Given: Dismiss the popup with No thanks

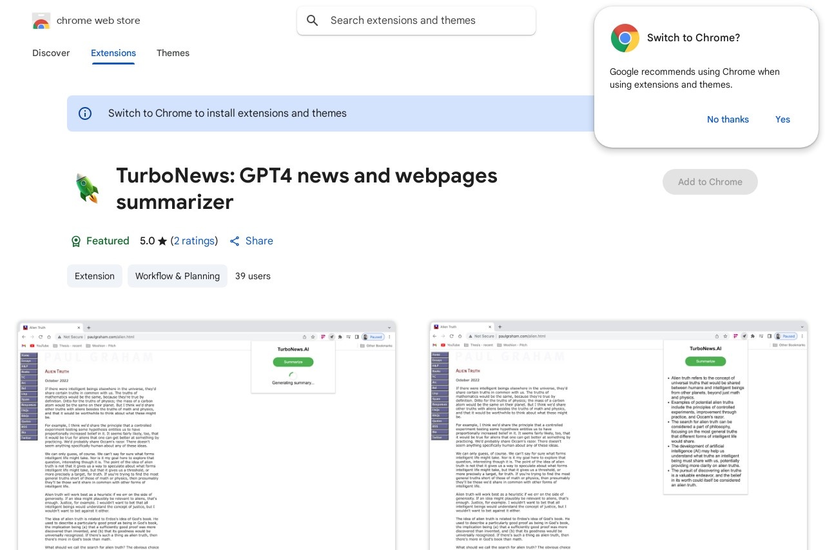Looking at the screenshot, I should click(x=728, y=119).
